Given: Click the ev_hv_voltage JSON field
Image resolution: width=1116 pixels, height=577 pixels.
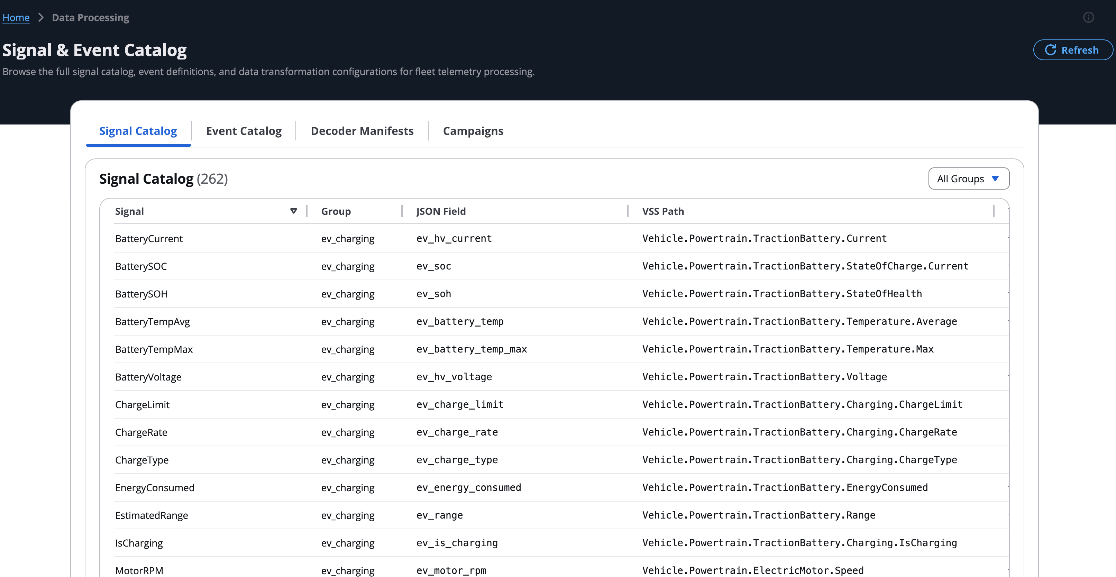Looking at the screenshot, I should [x=454, y=377].
